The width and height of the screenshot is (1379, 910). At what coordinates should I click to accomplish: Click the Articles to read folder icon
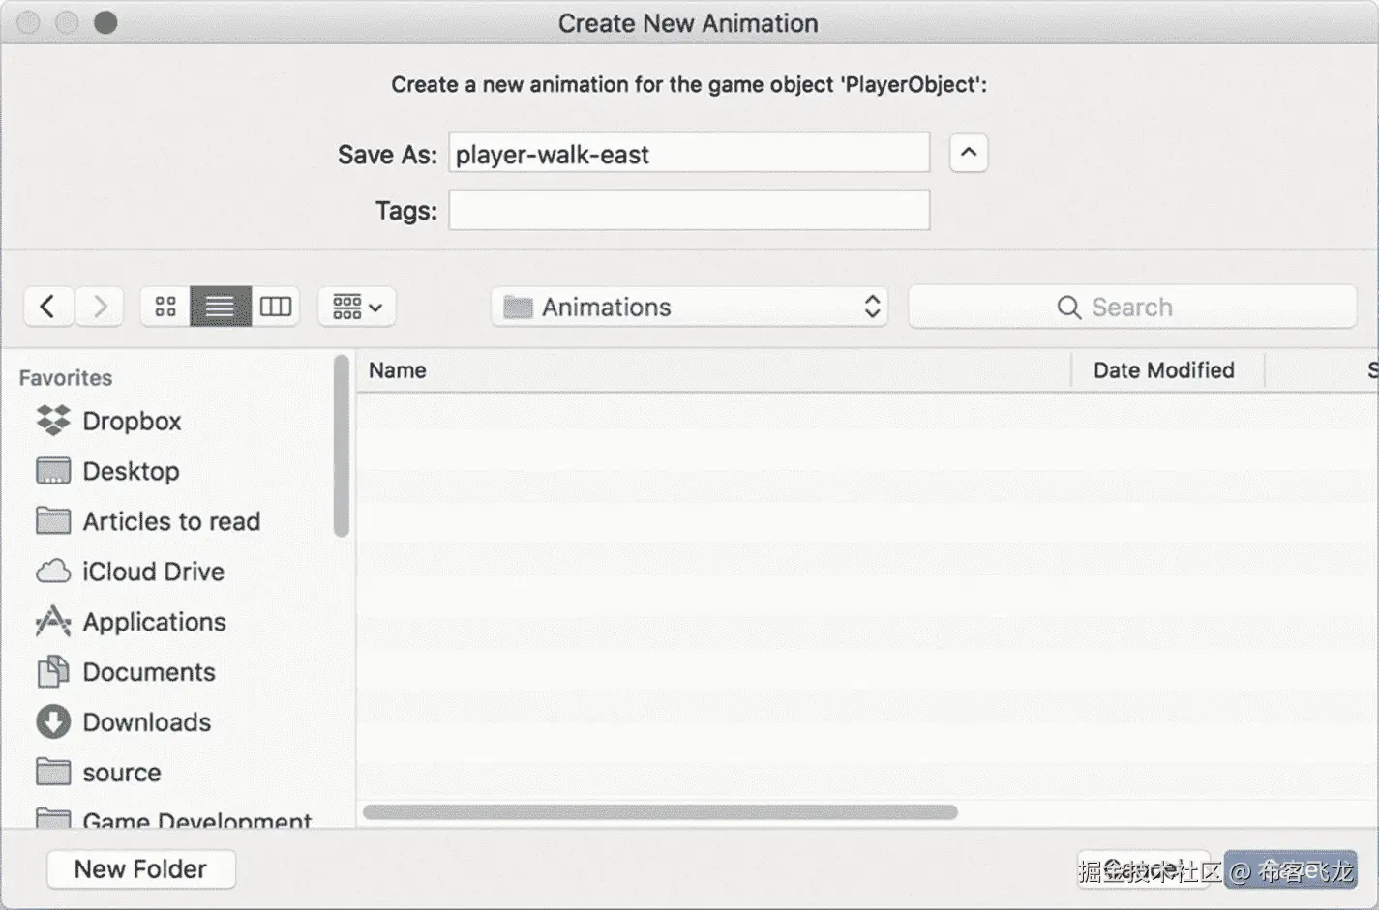click(53, 520)
